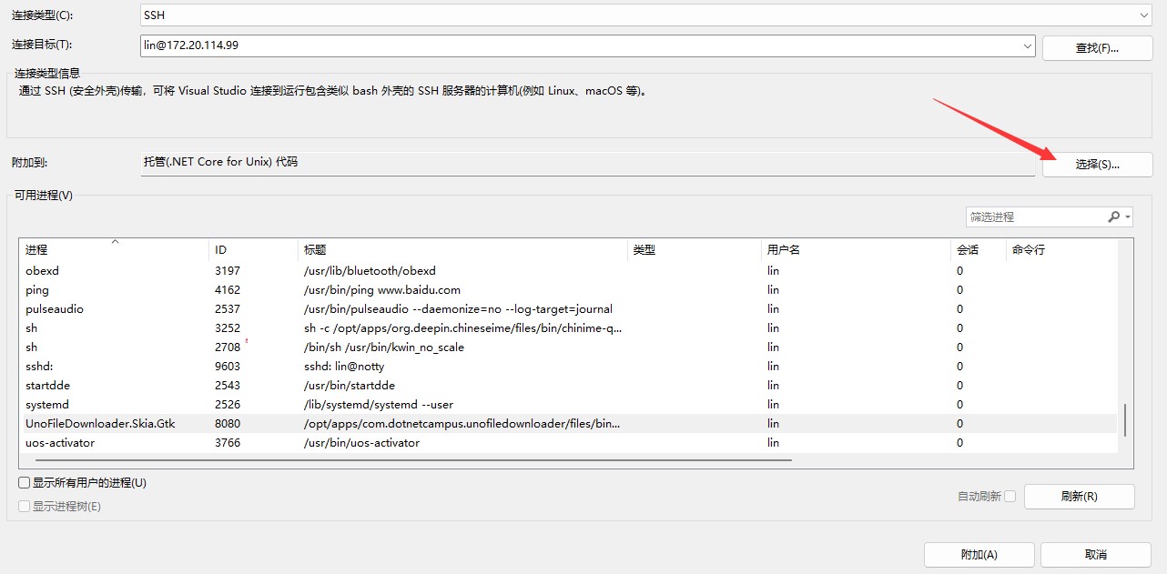Expand the 连接目标 combo box arrow
The image size is (1167, 574).
(1027, 45)
